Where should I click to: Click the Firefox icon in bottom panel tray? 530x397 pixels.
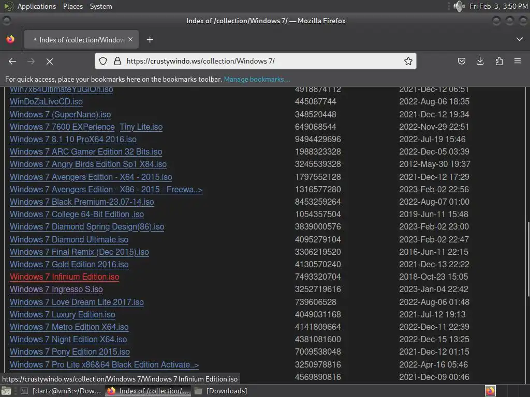point(490,391)
